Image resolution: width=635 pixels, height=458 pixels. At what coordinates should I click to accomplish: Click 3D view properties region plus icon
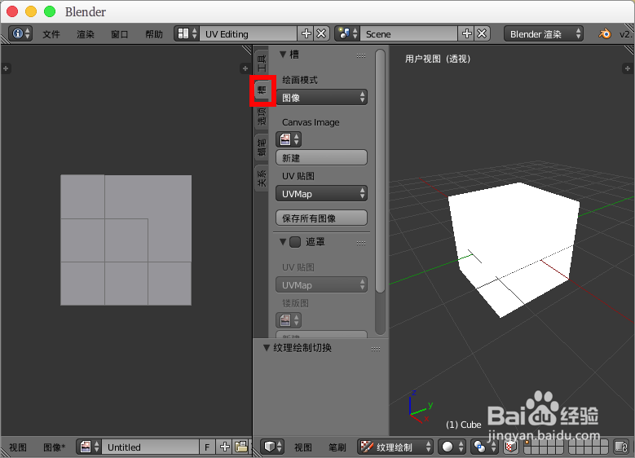[628, 68]
